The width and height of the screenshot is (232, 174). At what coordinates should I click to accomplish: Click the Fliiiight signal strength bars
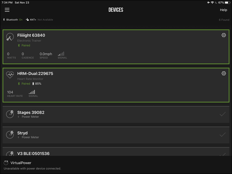[61, 54]
